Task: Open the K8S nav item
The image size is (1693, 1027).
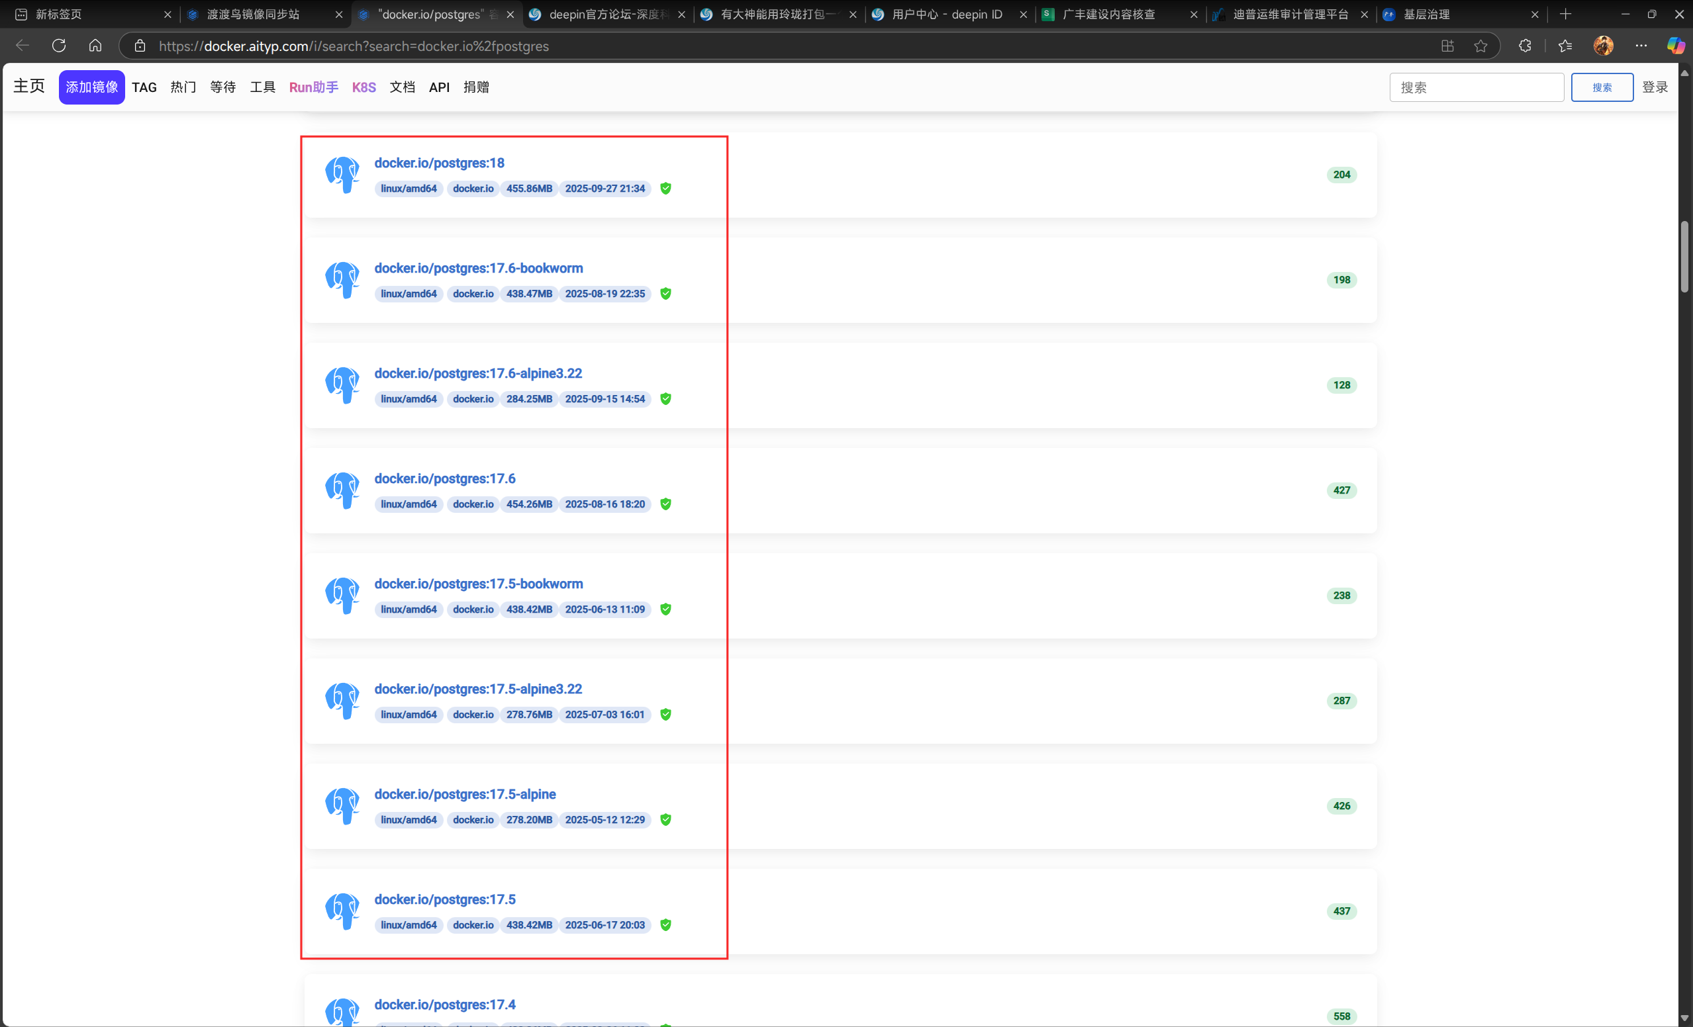Action: pyautogui.click(x=364, y=87)
